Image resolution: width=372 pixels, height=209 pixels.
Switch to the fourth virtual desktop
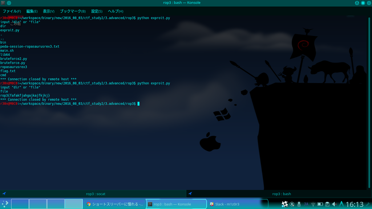click(x=74, y=204)
